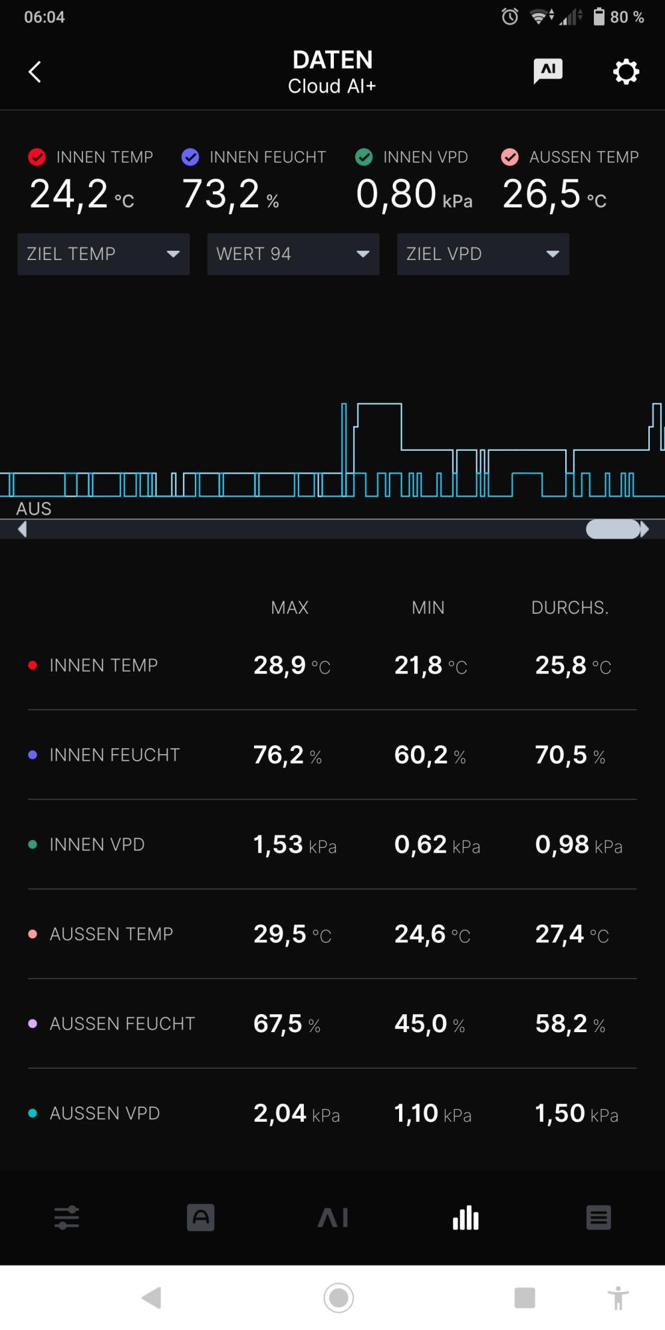
Task: Expand the ZIEL TEMP dropdown
Action: tap(104, 254)
